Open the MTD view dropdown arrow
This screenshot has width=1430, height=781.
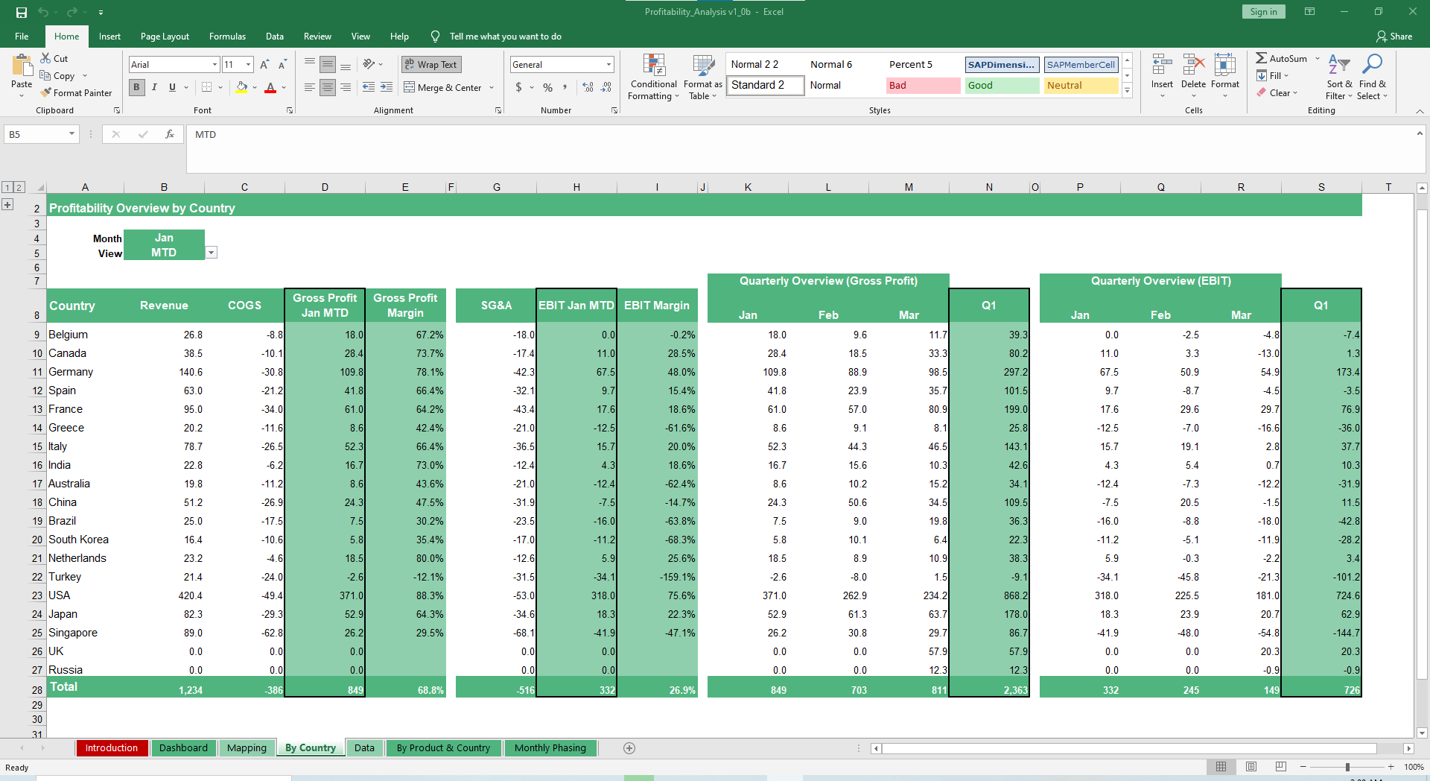pos(212,253)
